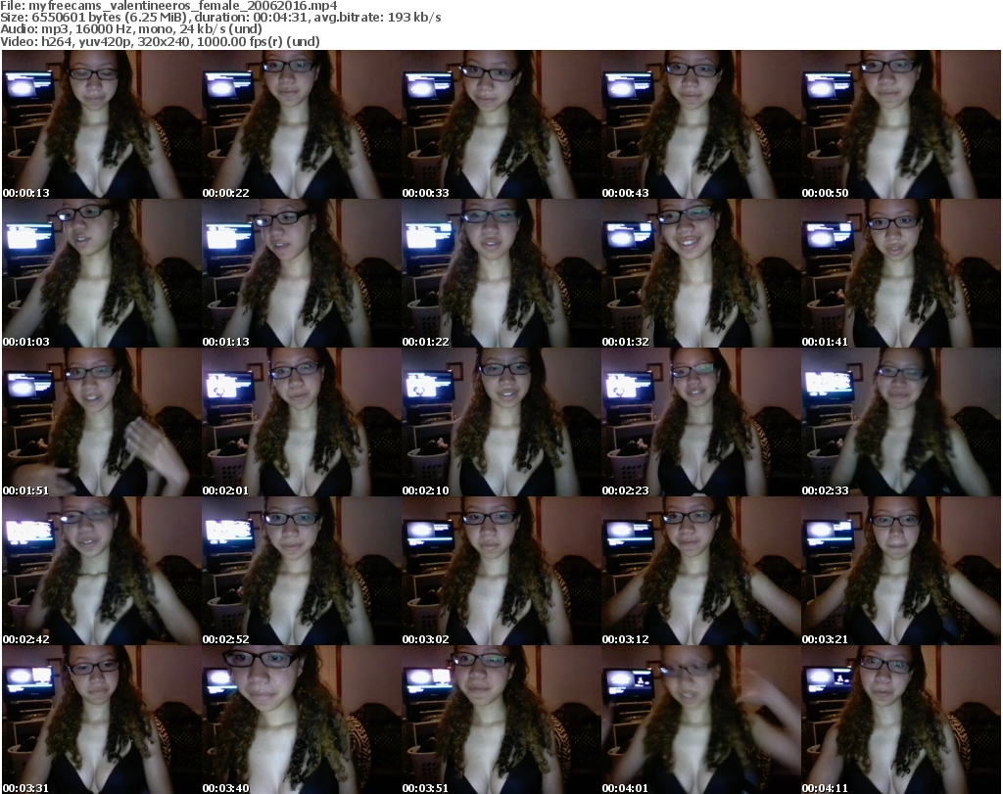Click the 'File:' name header line
The height and width of the screenshot is (794, 1003).
point(168,6)
